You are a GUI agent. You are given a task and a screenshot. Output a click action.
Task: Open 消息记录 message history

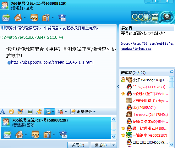coord(81,112)
